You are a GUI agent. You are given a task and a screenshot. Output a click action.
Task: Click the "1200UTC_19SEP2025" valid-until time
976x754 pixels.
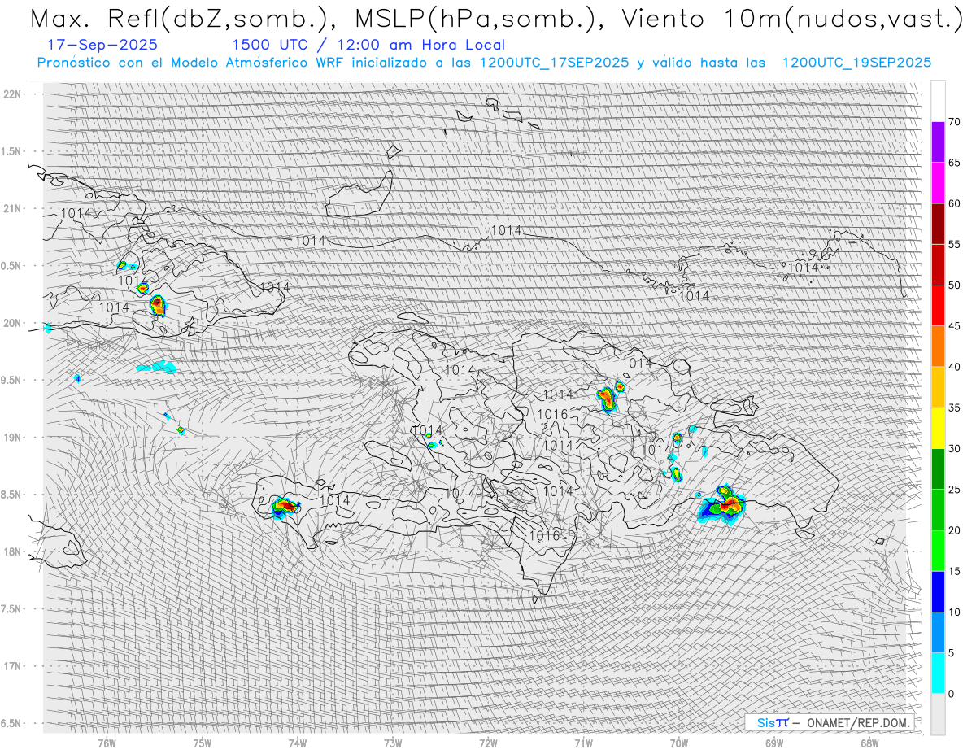[x=856, y=63]
